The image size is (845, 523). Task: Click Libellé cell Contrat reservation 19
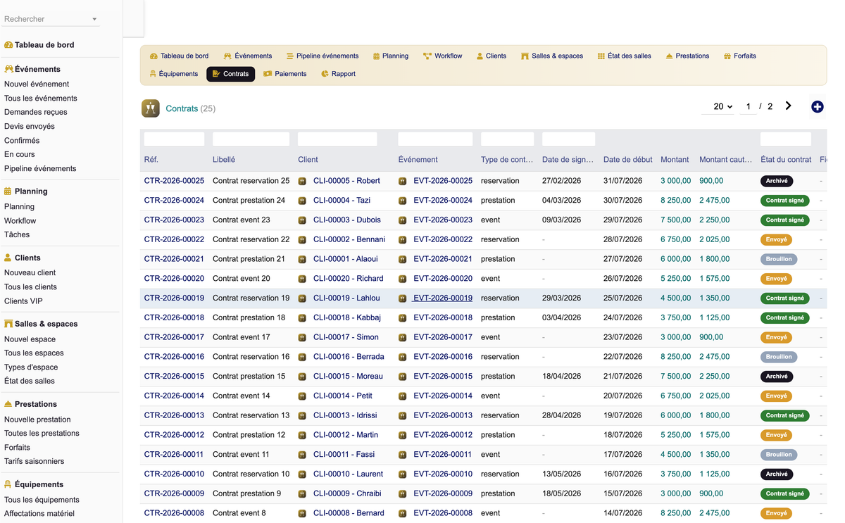pyautogui.click(x=251, y=298)
